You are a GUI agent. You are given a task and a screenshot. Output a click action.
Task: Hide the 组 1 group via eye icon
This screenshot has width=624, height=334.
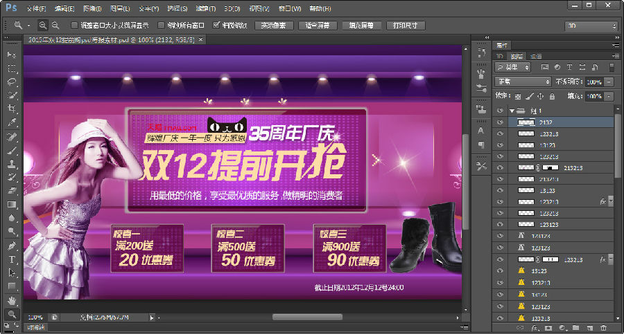500,111
